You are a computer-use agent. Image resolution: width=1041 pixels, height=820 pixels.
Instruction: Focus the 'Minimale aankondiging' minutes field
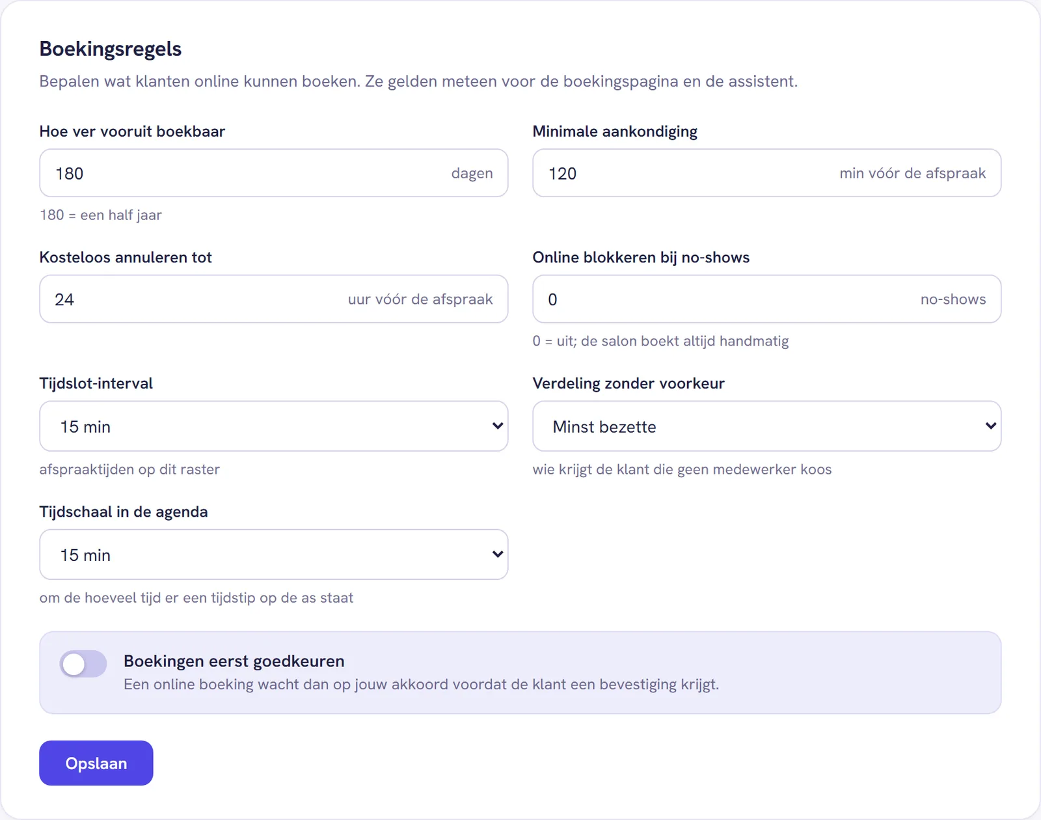click(x=766, y=173)
